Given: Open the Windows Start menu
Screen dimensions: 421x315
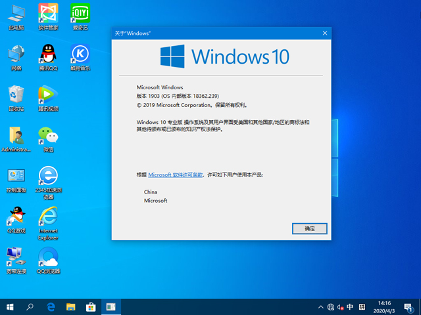Looking at the screenshot, I should point(10,307).
